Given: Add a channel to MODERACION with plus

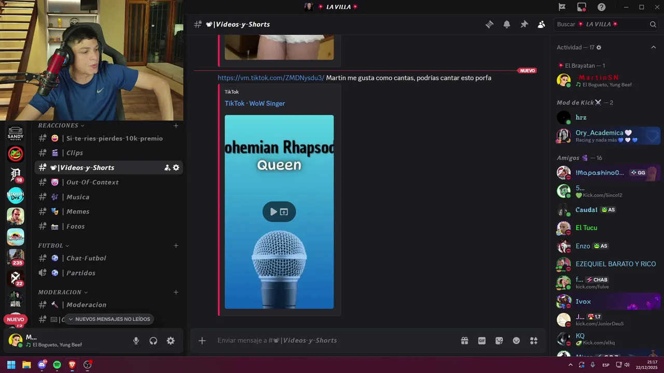Looking at the screenshot, I should [176, 292].
